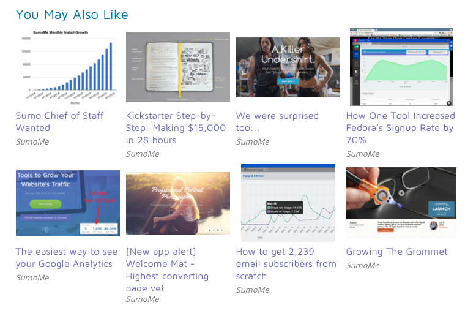This screenshot has width=476, height=327.
Task: Click the Professional Portrait Photographer thumbnail
Action: [178, 203]
